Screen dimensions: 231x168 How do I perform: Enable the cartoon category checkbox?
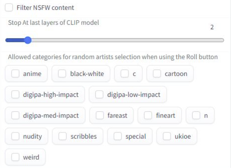[157, 74]
